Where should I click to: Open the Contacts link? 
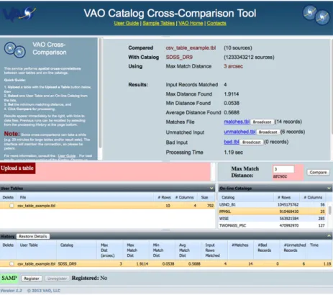[x=216, y=23]
